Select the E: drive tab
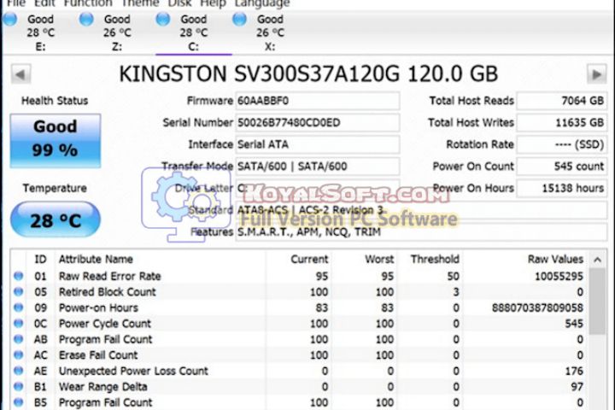Image resolution: width=615 pixels, height=410 pixels. [40, 32]
